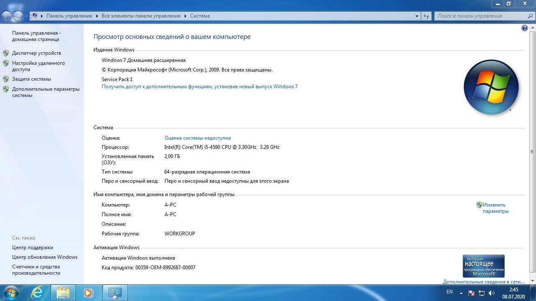Click scrollbar down arrow

(533, 281)
